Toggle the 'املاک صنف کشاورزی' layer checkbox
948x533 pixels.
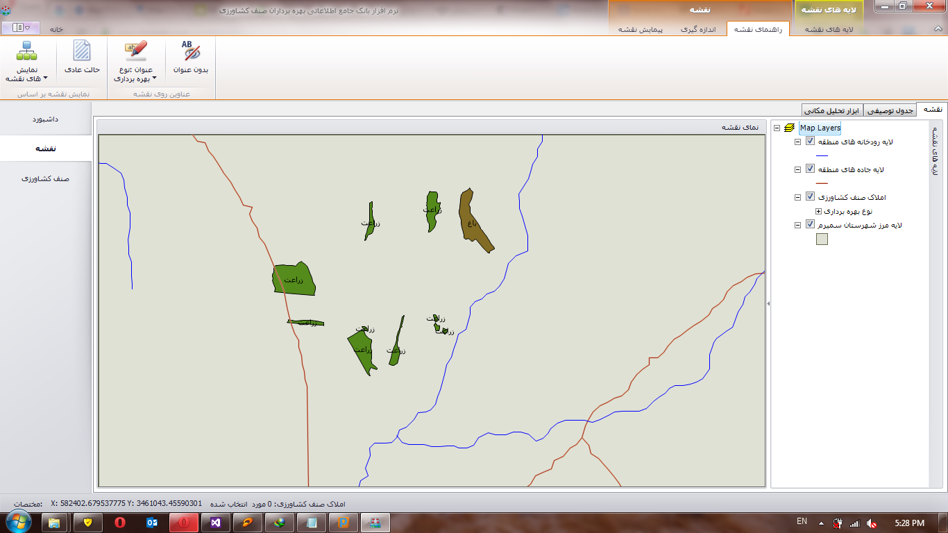pos(810,197)
